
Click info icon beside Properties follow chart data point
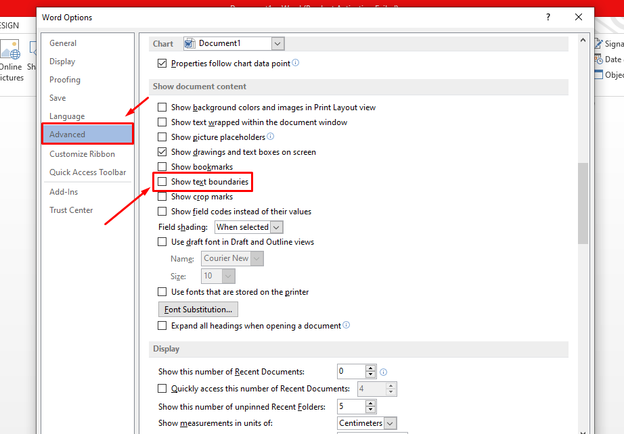click(x=295, y=64)
